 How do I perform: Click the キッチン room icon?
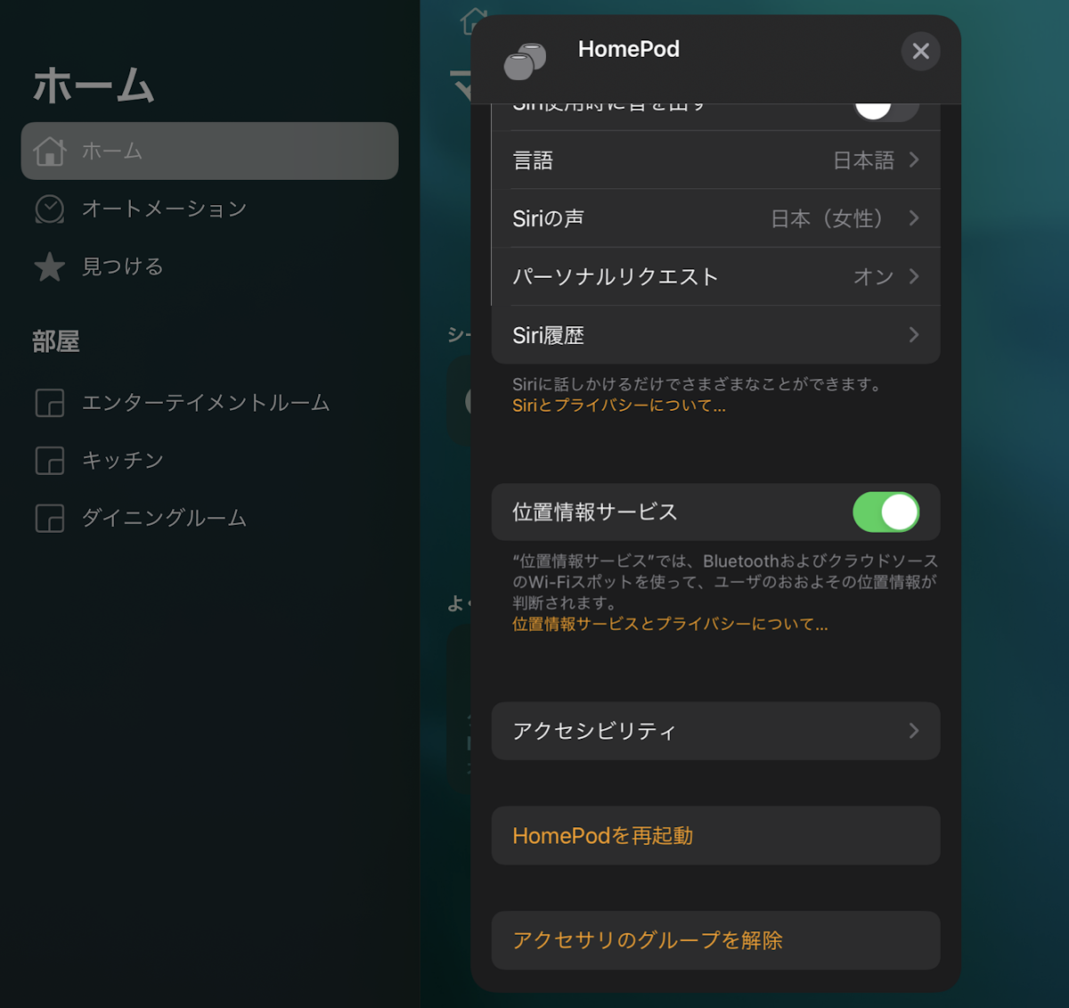50,461
